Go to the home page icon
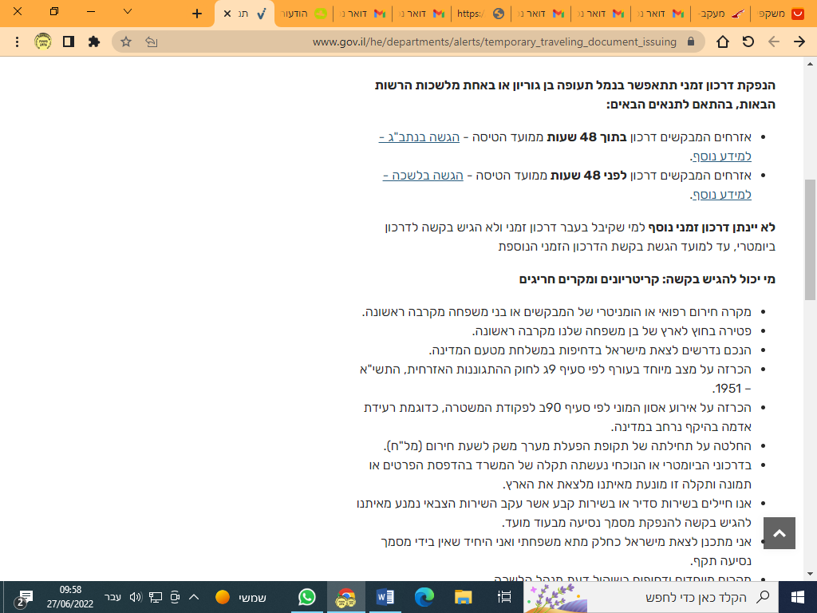817x613 pixels. [723, 42]
